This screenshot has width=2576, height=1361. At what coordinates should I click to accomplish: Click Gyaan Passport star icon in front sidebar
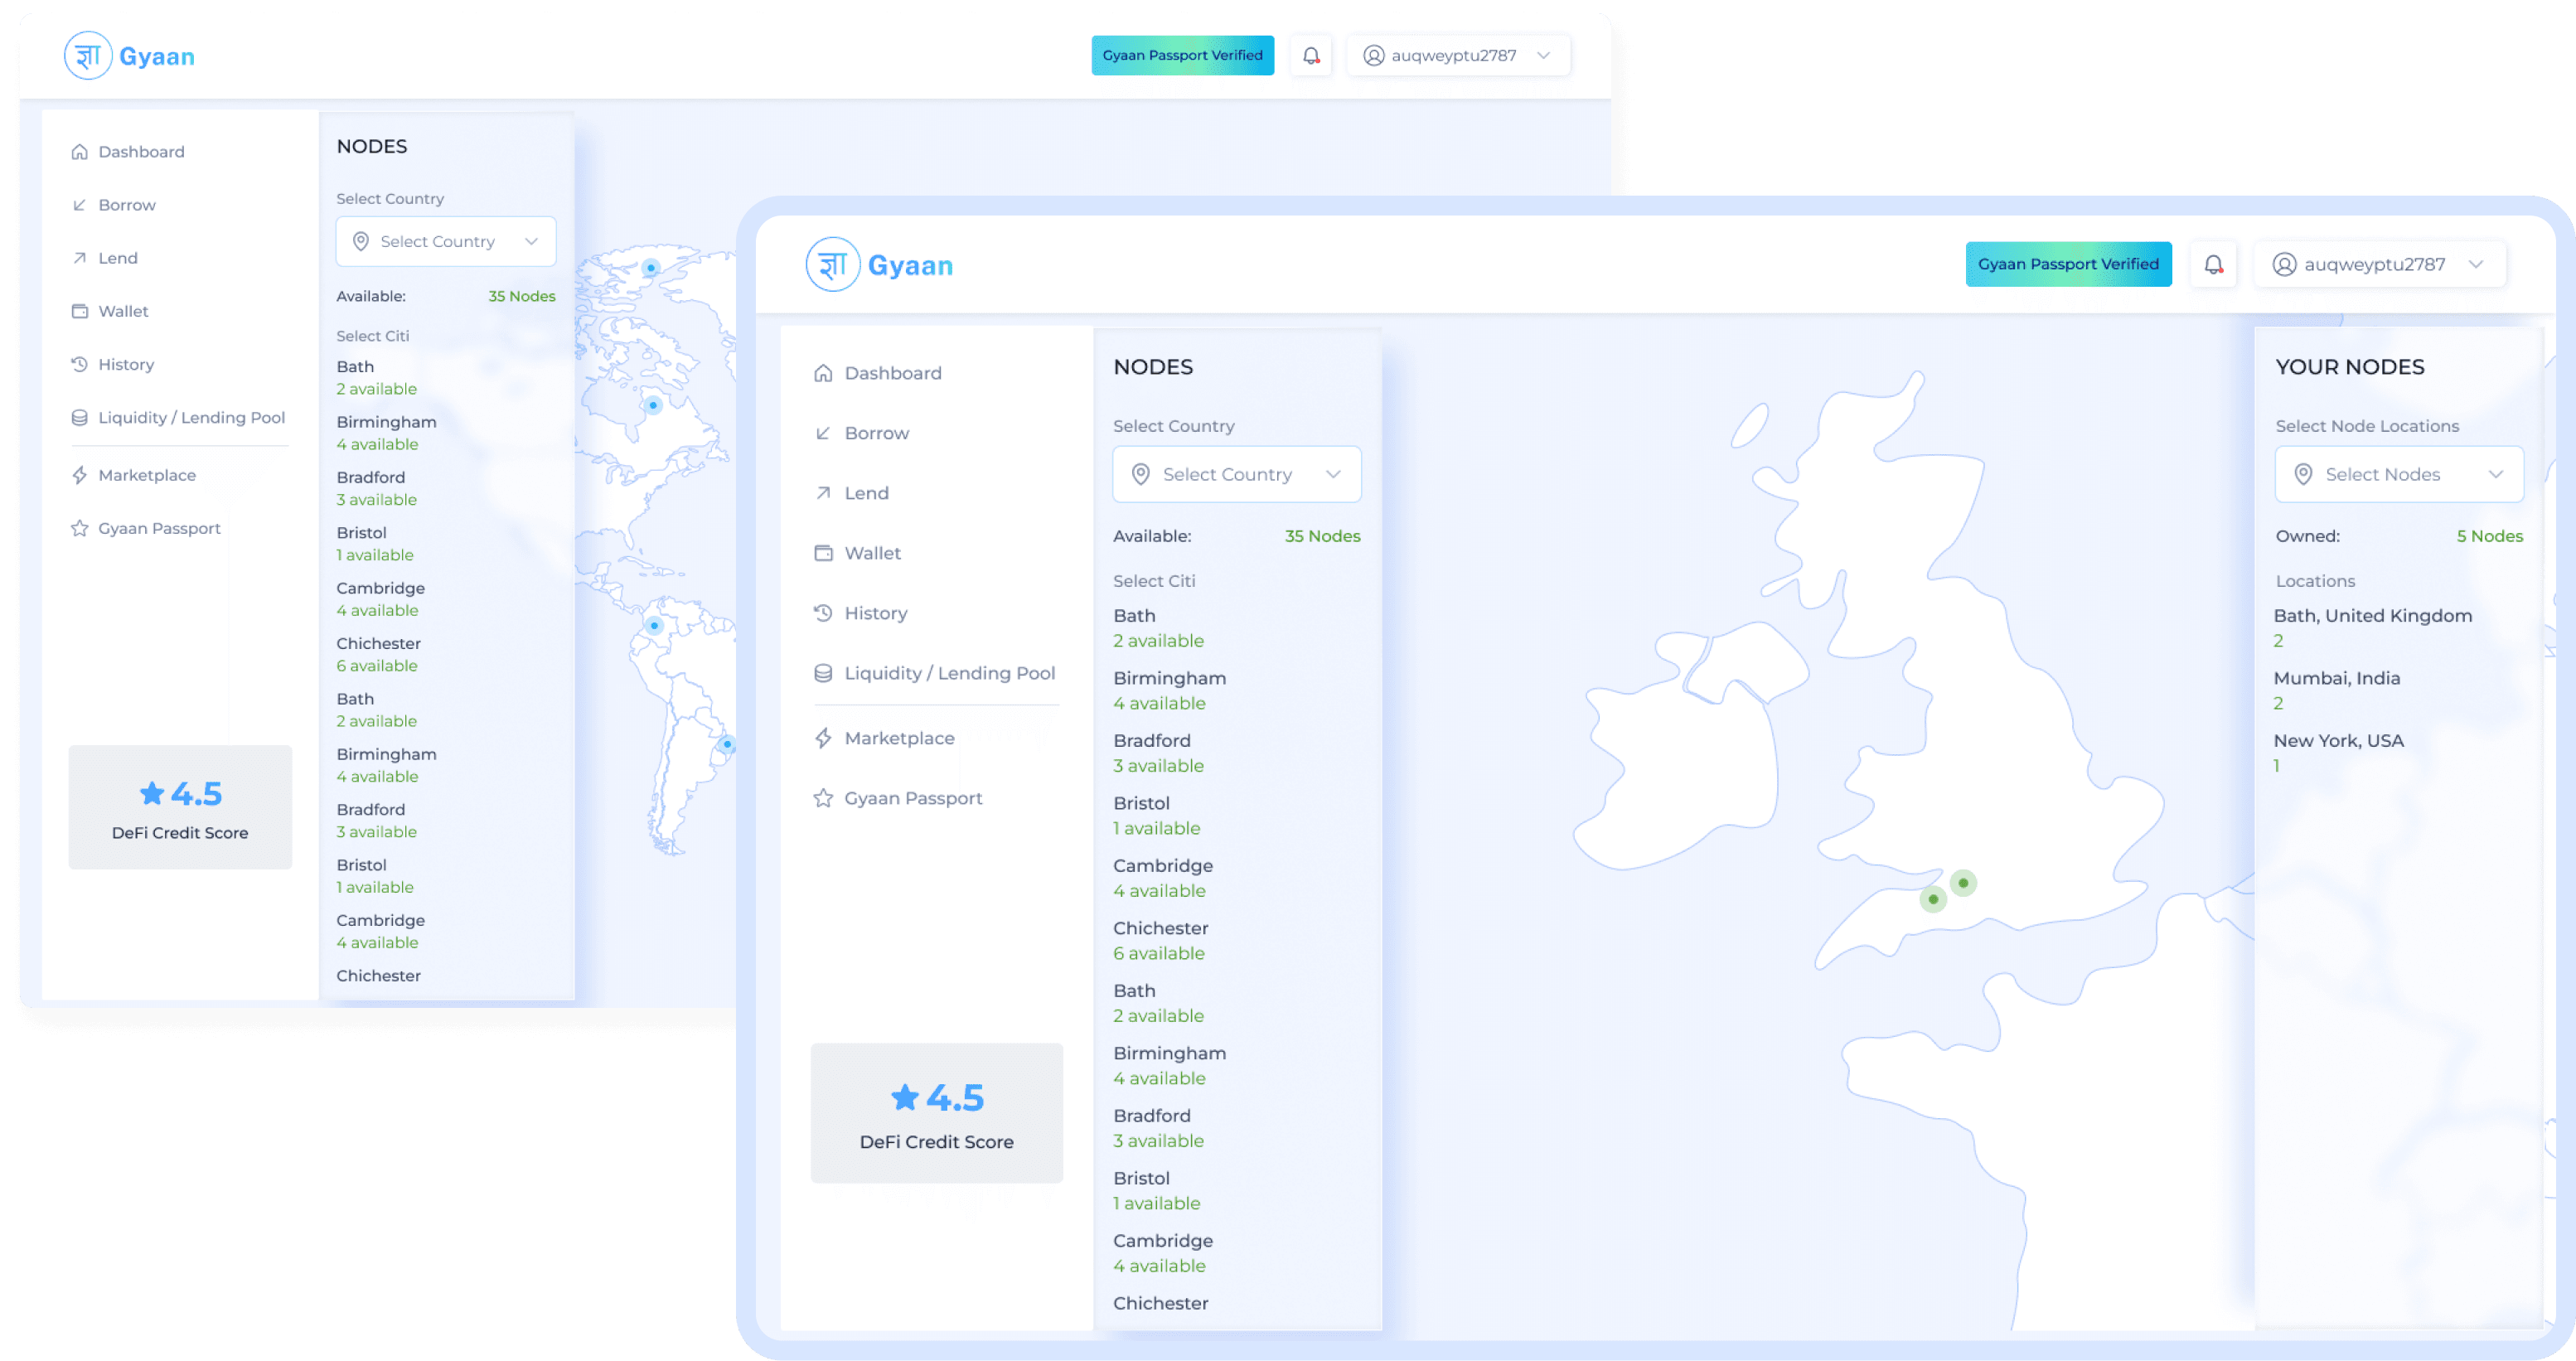tap(823, 798)
